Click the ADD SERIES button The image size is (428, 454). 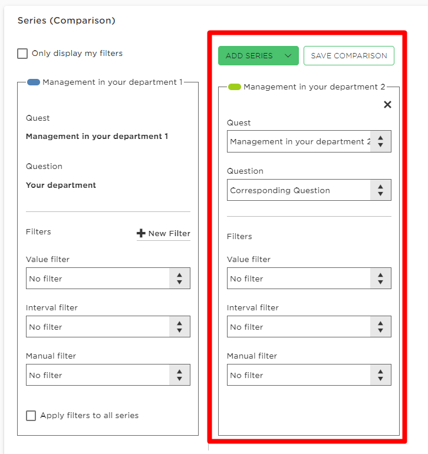(258, 55)
